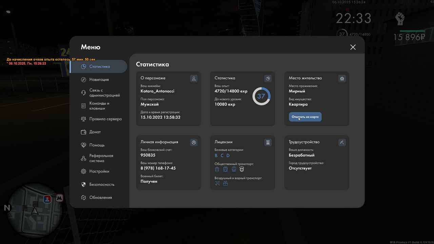Image resolution: width=434 pixels, height=244 pixels.
Task: Click the category C license letter
Action: pos(222,156)
